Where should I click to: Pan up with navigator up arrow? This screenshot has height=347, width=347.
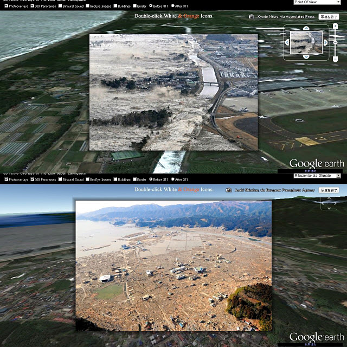tap(306, 28)
